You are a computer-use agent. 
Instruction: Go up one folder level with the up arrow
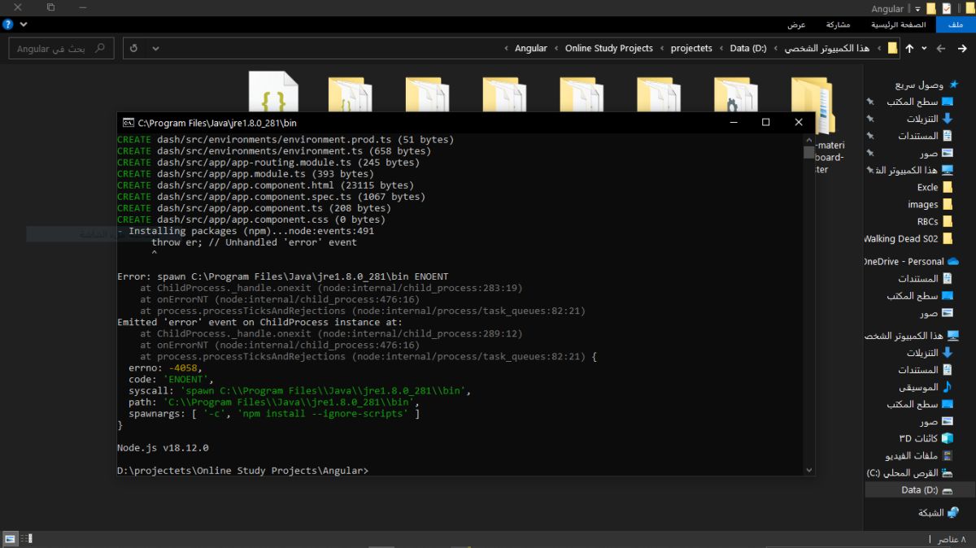[x=909, y=48]
